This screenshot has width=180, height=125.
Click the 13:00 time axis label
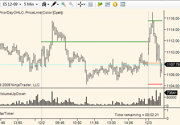tap(111, 123)
